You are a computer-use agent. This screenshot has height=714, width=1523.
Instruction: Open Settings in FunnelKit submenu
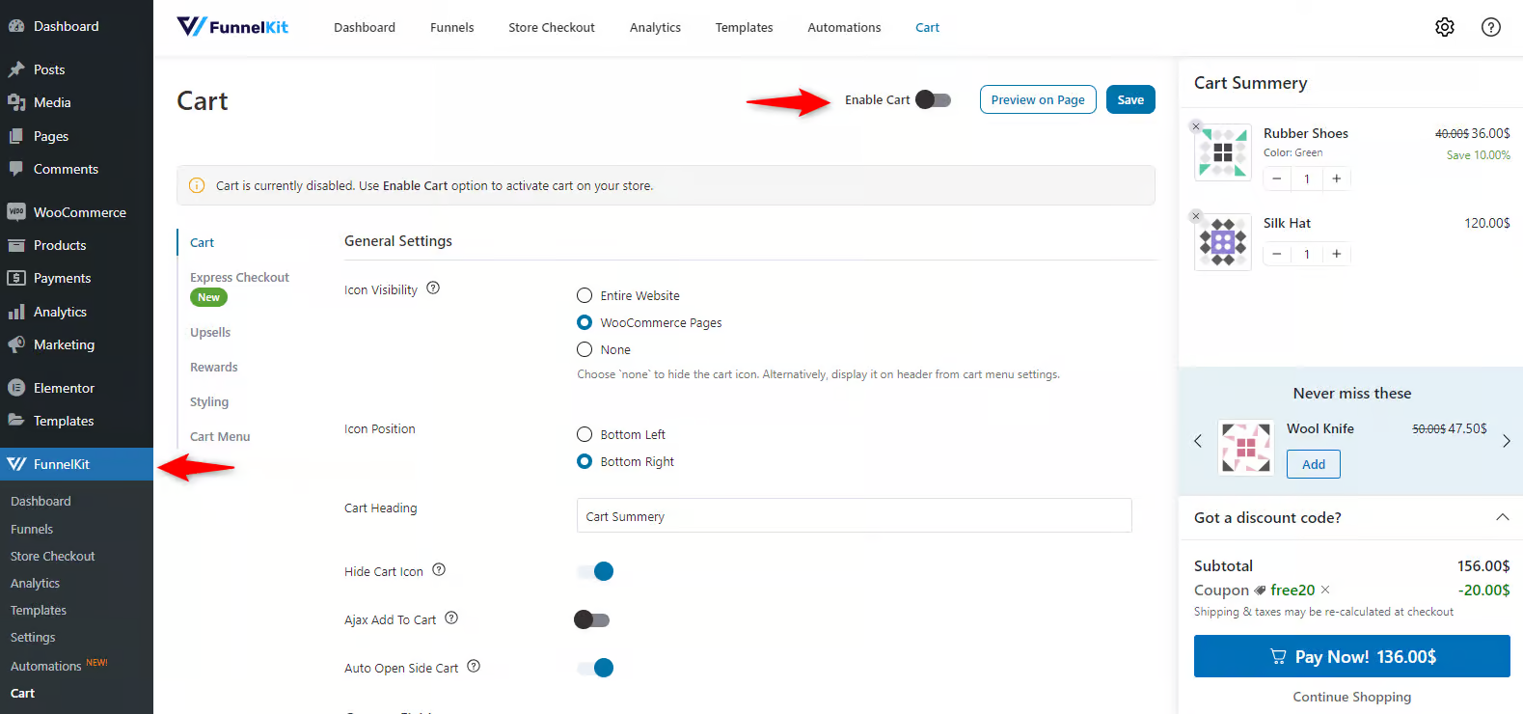[x=33, y=637]
